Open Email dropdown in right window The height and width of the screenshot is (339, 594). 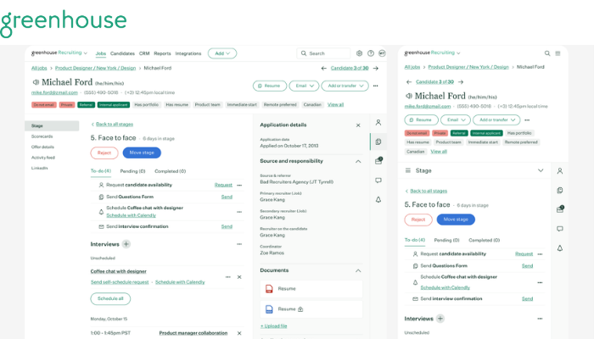(456, 120)
